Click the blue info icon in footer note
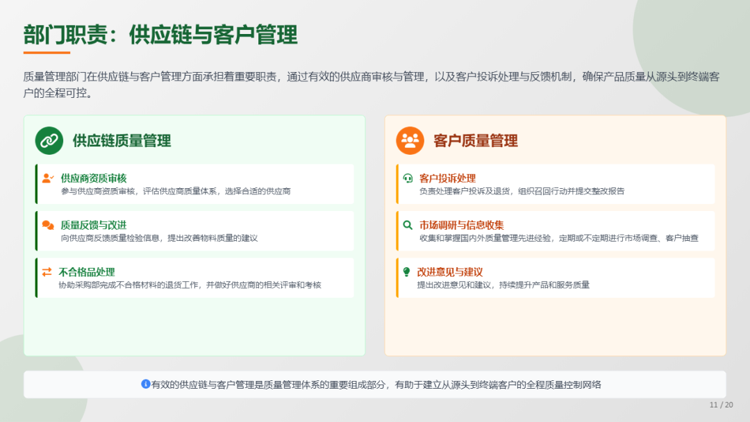This screenshot has width=750, height=422. click(x=146, y=384)
